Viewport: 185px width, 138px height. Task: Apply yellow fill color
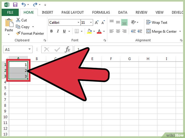pos(89,31)
